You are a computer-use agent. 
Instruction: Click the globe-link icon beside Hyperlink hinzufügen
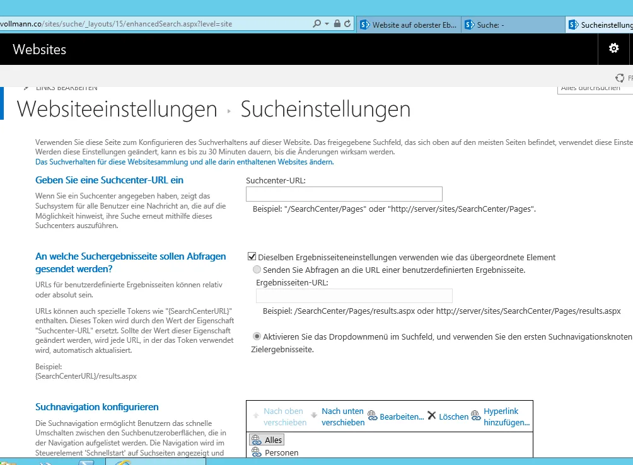click(476, 415)
